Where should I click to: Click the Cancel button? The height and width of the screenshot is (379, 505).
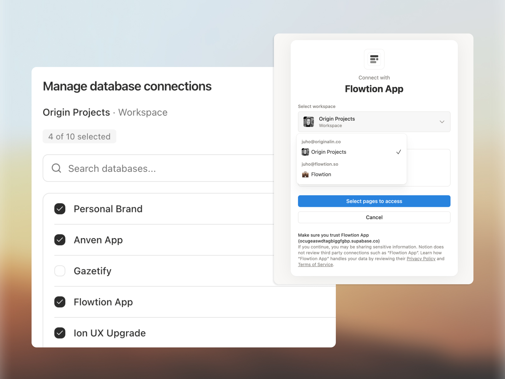click(374, 217)
